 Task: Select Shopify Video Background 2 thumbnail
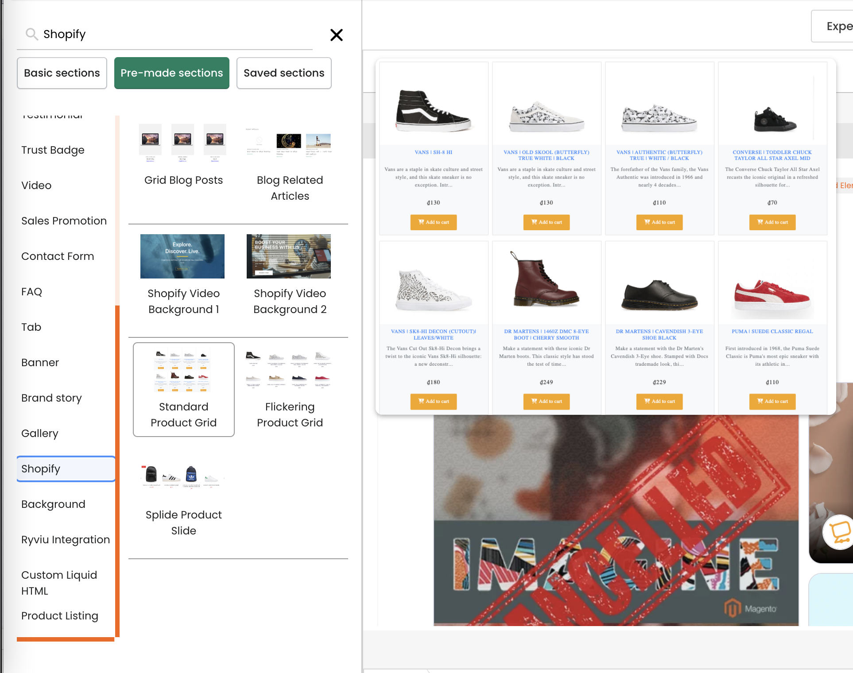click(289, 256)
